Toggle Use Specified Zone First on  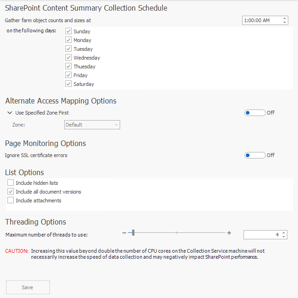click(255, 113)
